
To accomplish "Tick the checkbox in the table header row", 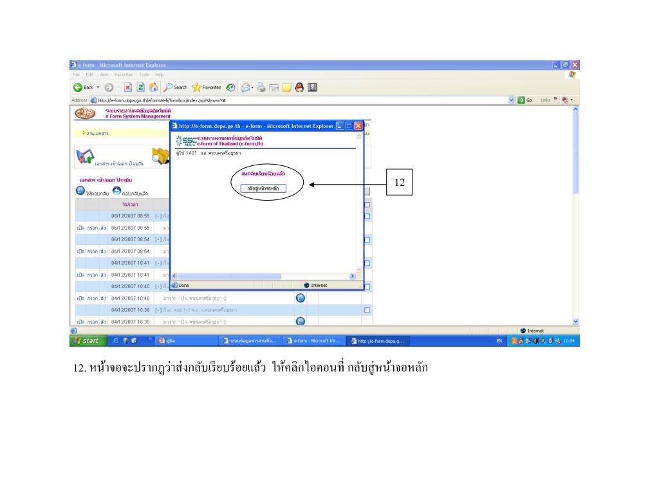I will pos(367,205).
